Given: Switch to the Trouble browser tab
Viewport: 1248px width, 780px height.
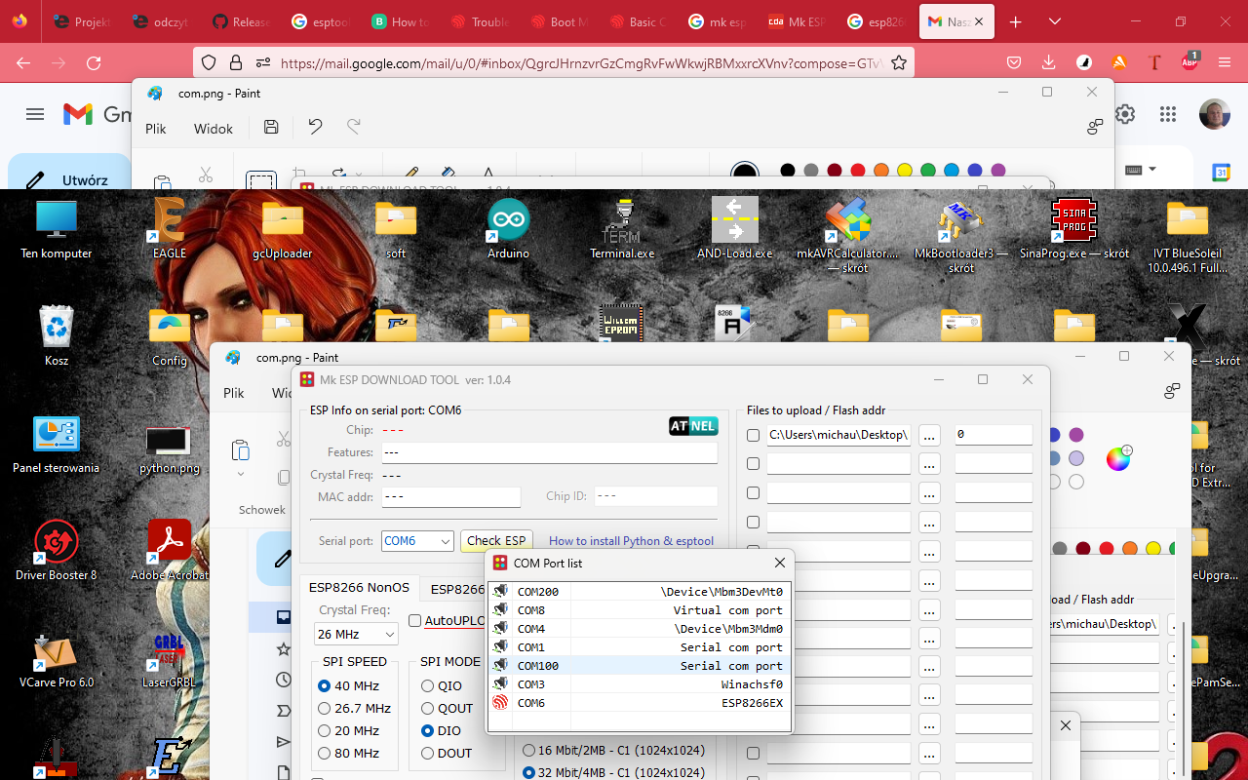Looking at the screenshot, I should [x=480, y=21].
